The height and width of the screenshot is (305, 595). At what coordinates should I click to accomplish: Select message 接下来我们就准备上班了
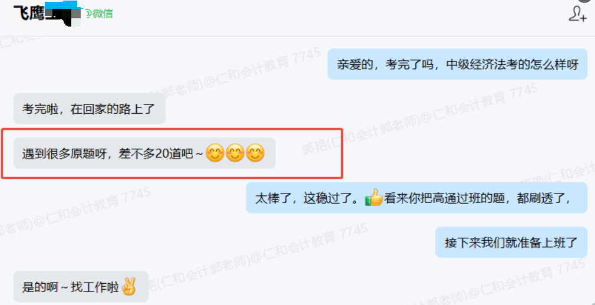[511, 242]
